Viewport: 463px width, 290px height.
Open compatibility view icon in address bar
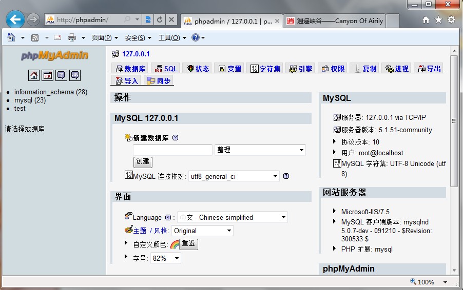point(148,20)
